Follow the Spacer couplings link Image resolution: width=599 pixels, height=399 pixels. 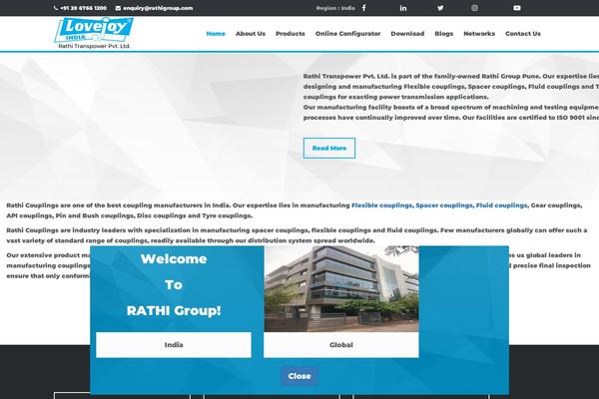point(444,205)
